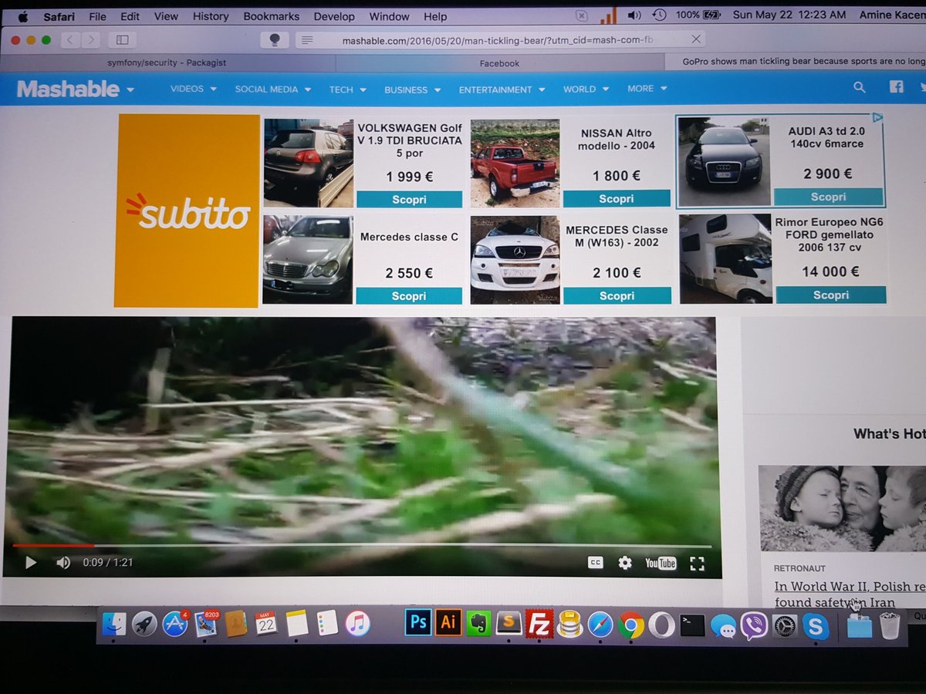
Task: Launch iTunes from the dock
Action: 357,623
